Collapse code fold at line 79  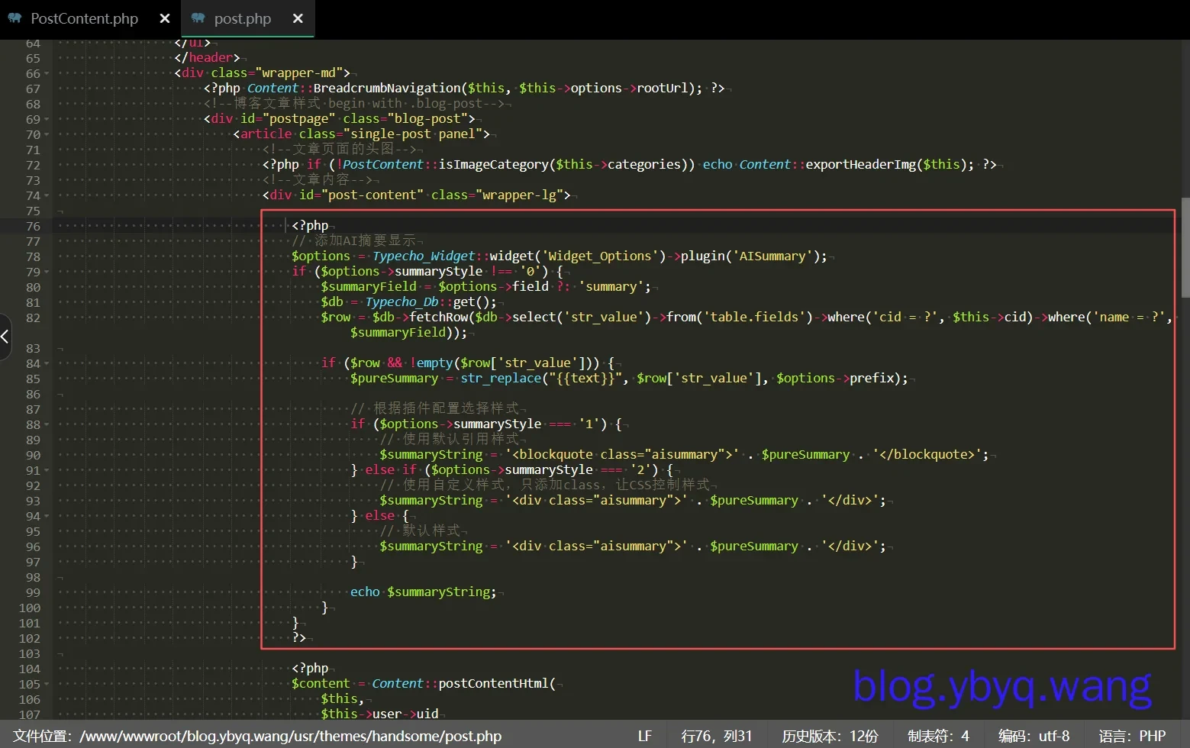coord(47,272)
